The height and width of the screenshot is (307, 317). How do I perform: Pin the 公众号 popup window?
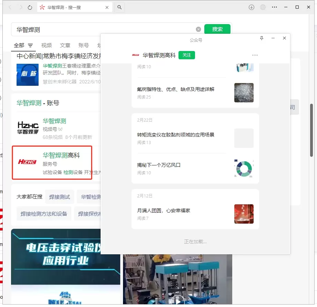coord(262,38)
